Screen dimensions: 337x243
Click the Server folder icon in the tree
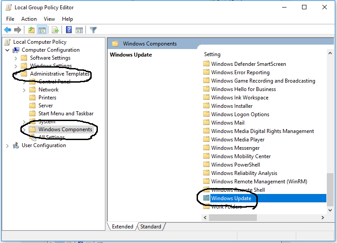coord(32,106)
